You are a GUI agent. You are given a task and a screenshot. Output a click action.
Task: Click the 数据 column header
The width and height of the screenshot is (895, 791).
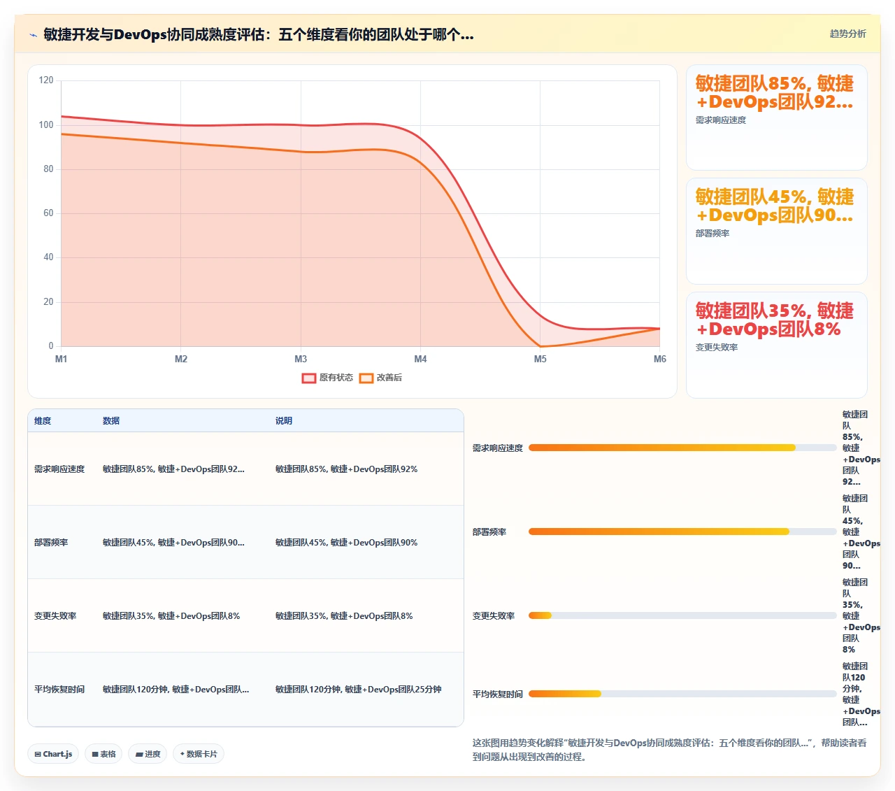[x=111, y=421]
